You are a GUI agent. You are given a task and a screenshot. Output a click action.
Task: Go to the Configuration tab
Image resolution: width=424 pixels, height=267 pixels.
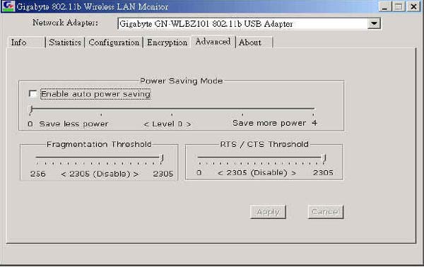click(114, 42)
